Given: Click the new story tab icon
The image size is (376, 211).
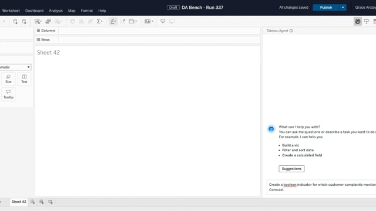Looking at the screenshot, I should point(51,202).
